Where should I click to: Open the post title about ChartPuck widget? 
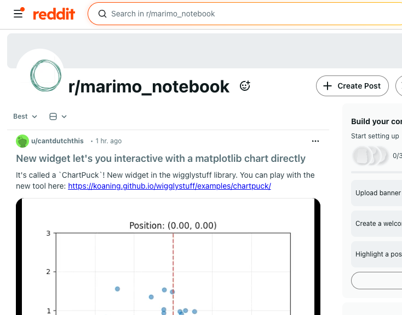coord(160,159)
